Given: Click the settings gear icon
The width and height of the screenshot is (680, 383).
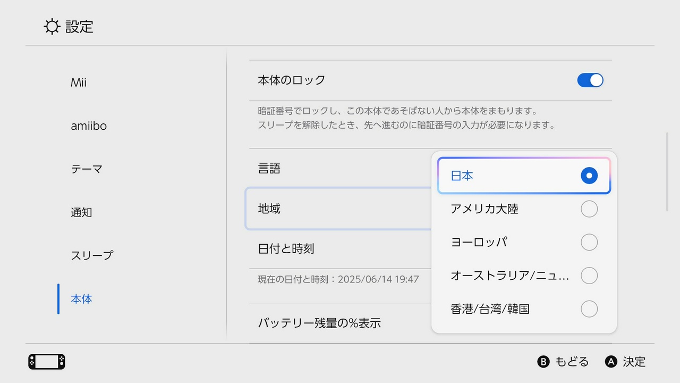Looking at the screenshot, I should point(52,27).
